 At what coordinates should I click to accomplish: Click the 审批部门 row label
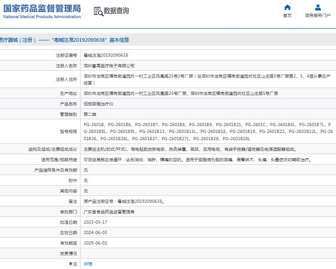[68, 212]
